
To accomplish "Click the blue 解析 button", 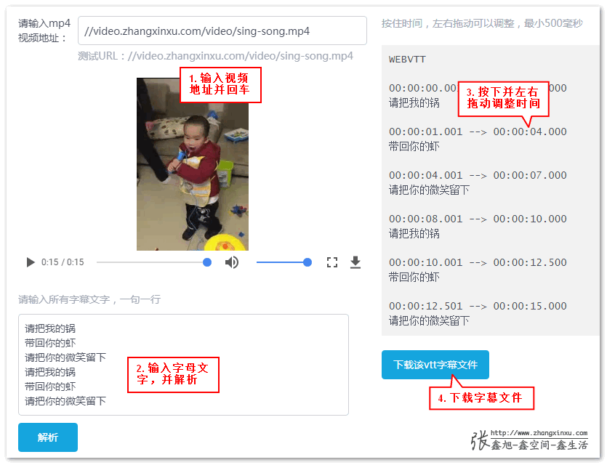I will 48,437.
